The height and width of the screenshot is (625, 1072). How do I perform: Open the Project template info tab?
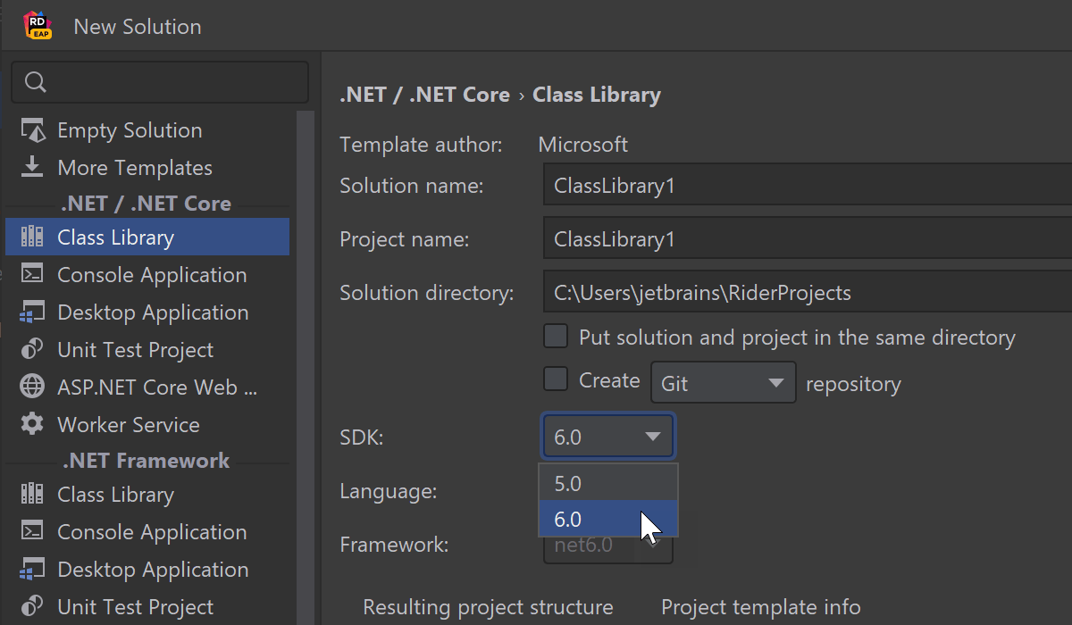(x=760, y=608)
